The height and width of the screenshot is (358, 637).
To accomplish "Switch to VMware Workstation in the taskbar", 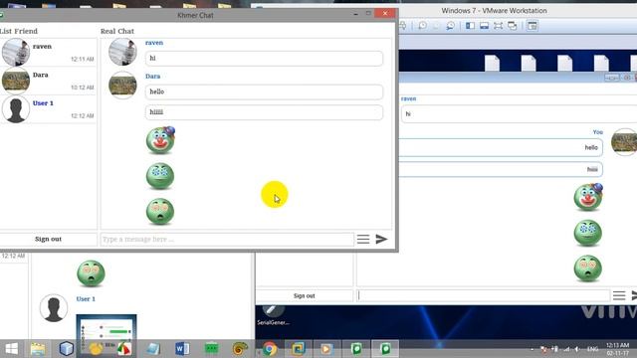I will (298, 349).
